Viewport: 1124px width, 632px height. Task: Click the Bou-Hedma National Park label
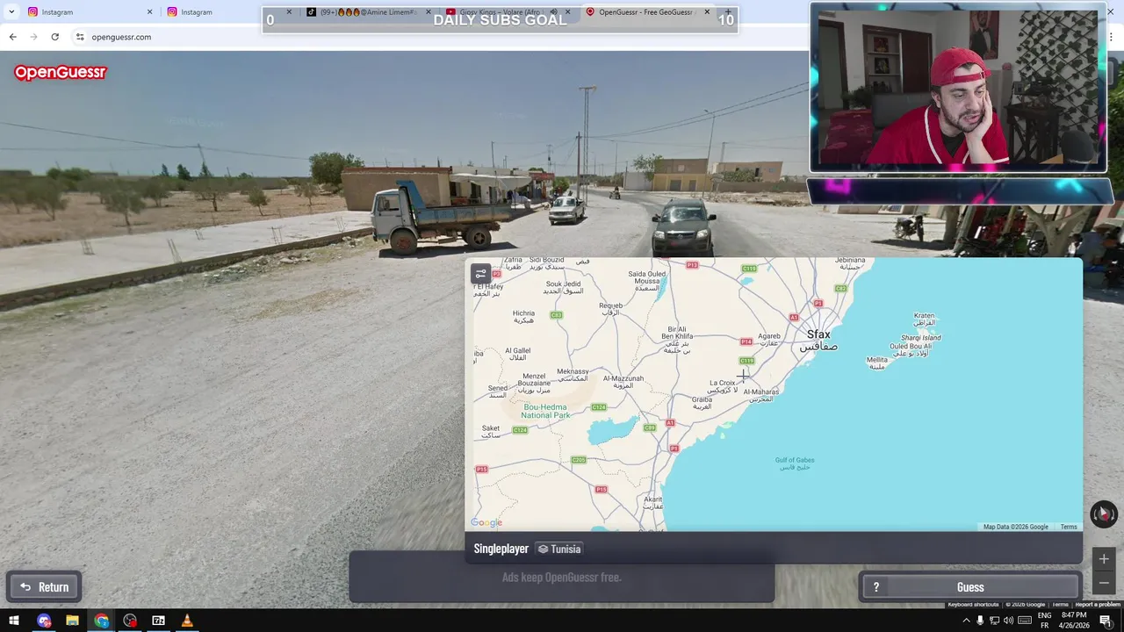pos(544,411)
